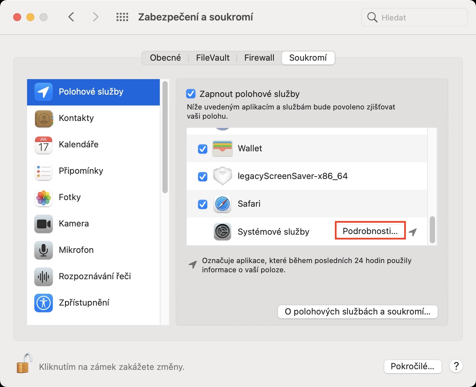Choose the Připomínky reminders icon

44,171
